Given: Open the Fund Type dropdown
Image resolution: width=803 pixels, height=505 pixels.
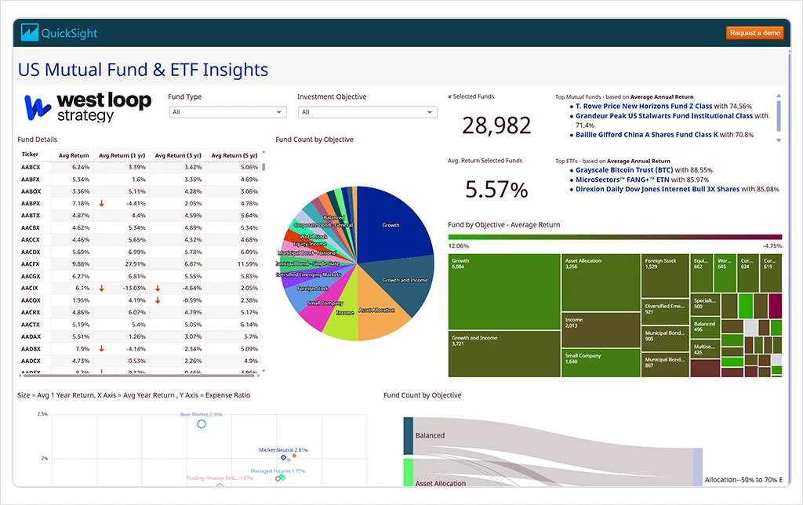Looking at the screenshot, I should pos(227,112).
